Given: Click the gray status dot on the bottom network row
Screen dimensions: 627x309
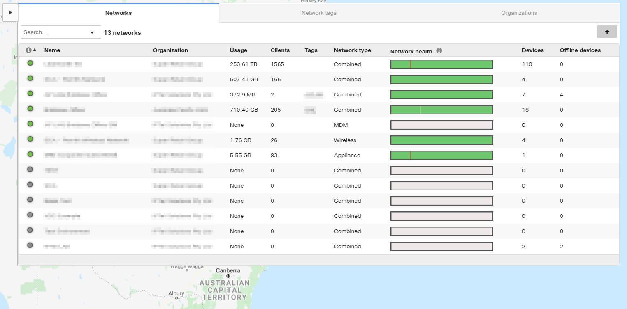Looking at the screenshot, I should [x=30, y=246].
